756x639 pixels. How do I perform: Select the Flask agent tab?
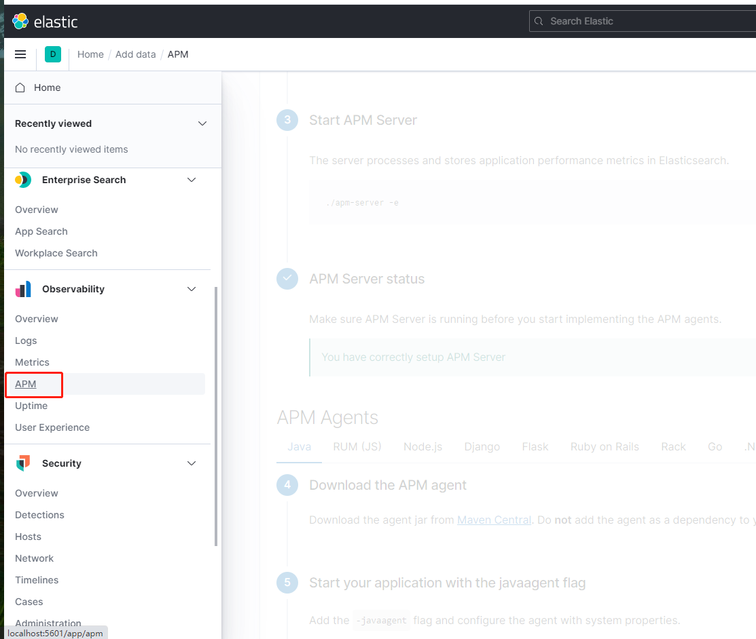coord(535,447)
